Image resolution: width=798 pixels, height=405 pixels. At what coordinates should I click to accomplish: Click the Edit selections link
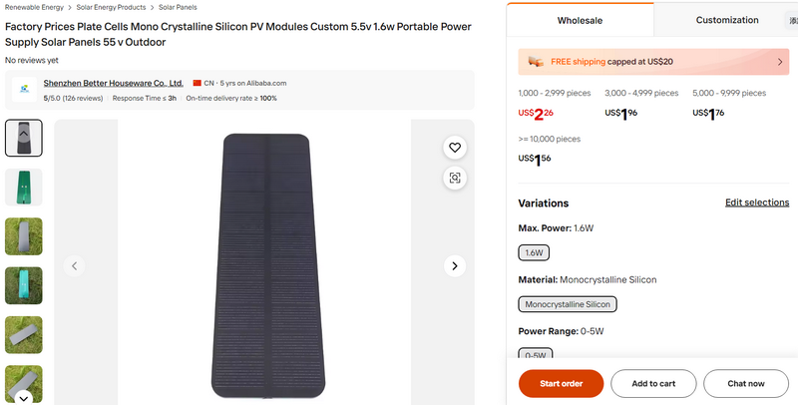[x=756, y=202]
